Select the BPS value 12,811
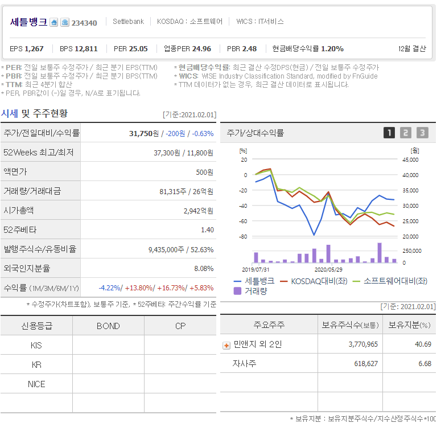 click(x=86, y=49)
